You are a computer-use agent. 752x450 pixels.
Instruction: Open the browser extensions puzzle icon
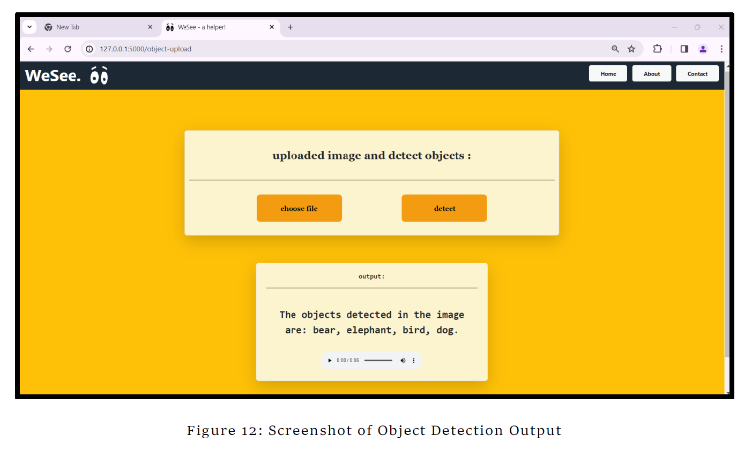(657, 49)
